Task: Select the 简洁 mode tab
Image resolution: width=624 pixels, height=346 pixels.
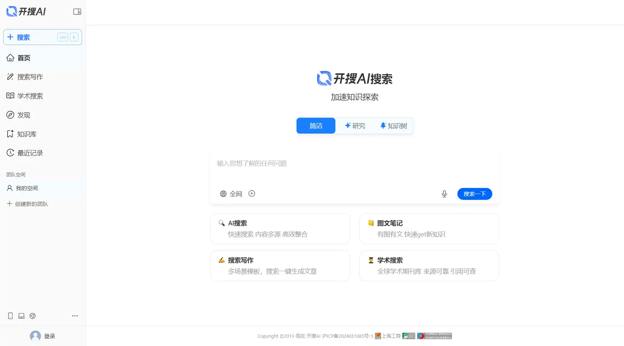Action: pyautogui.click(x=316, y=126)
